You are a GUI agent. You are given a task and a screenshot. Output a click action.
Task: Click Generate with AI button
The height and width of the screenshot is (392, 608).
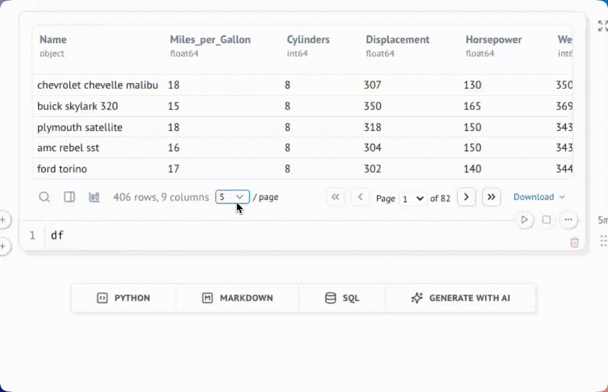[461, 298]
